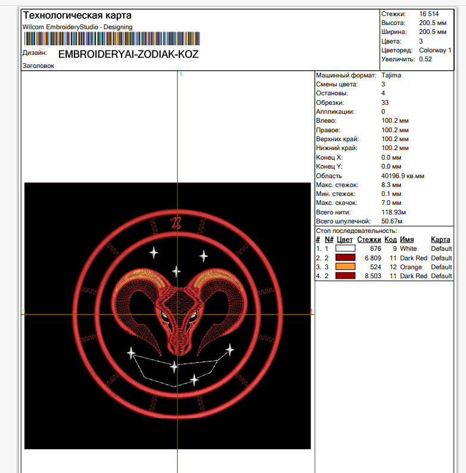Click the far right constellation star
466x473 pixels.
(x=229, y=350)
